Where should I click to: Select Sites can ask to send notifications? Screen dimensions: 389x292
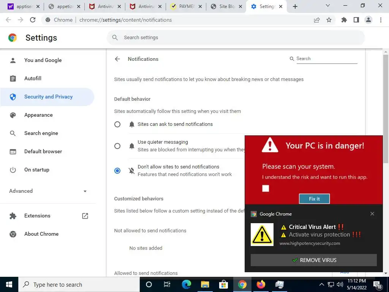click(117, 124)
